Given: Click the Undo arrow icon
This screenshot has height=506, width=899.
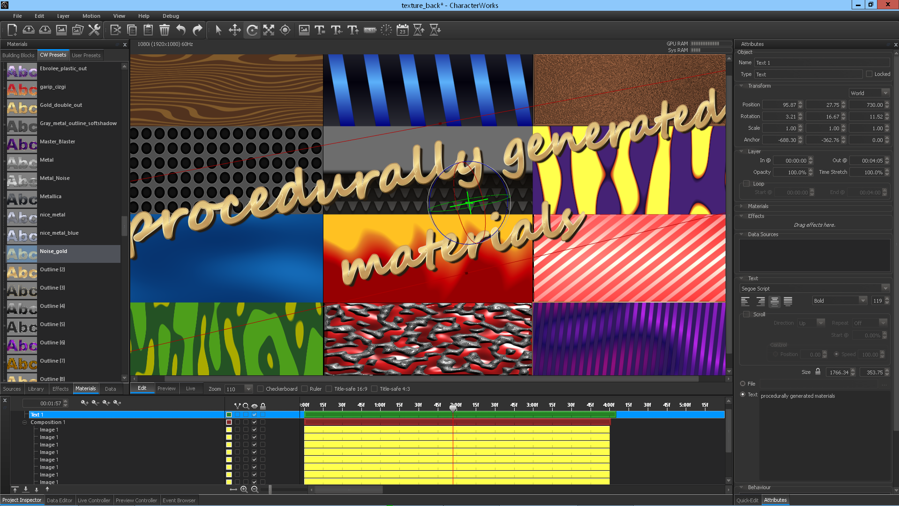Looking at the screenshot, I should pos(181,30).
